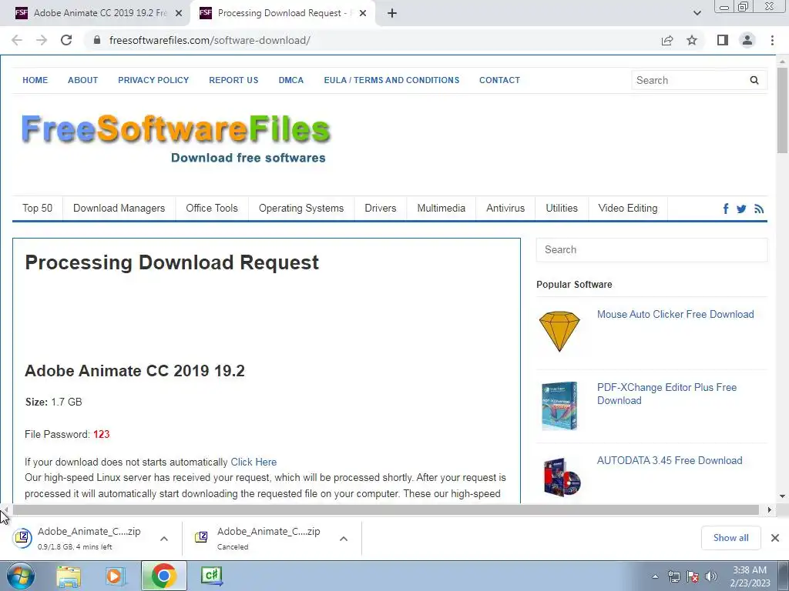The height and width of the screenshot is (591, 789).
Task: Select the Video Editing category
Action: click(x=628, y=208)
